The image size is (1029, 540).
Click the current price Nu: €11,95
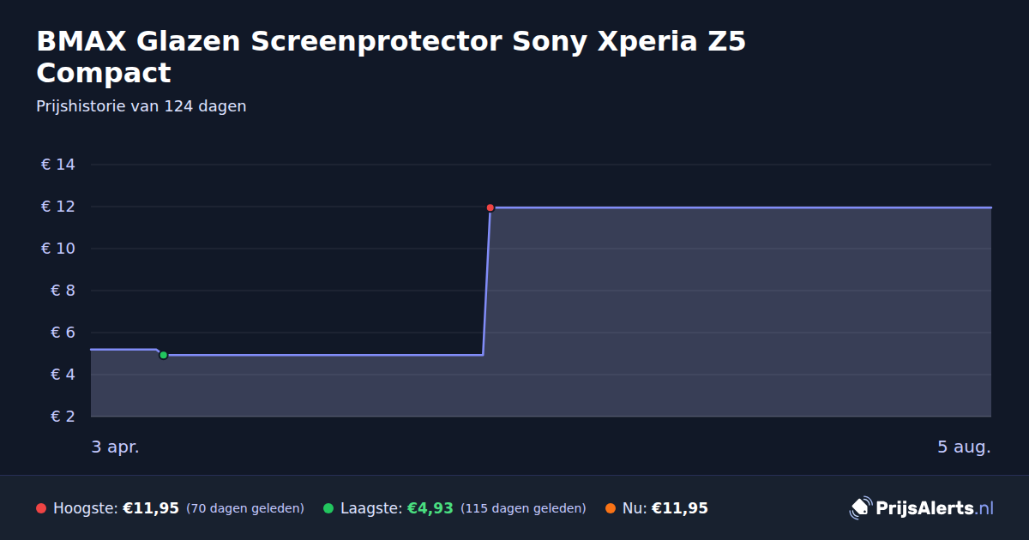pyautogui.click(x=665, y=508)
